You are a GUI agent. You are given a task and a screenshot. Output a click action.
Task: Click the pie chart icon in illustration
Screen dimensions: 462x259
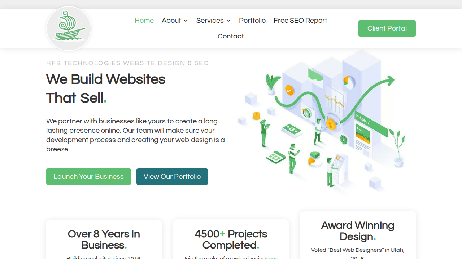349,82
